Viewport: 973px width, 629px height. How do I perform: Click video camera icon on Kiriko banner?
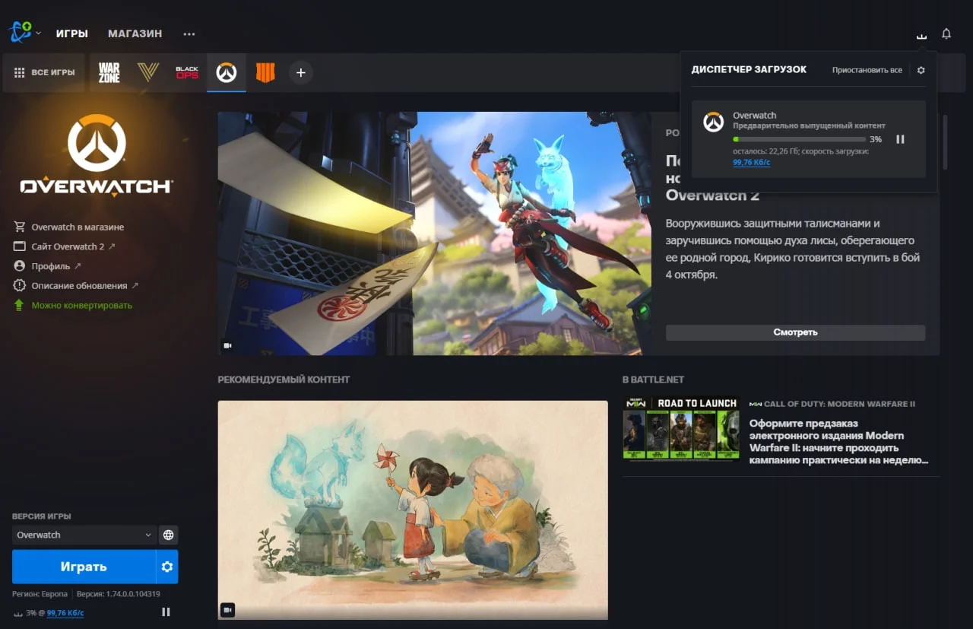click(x=227, y=345)
